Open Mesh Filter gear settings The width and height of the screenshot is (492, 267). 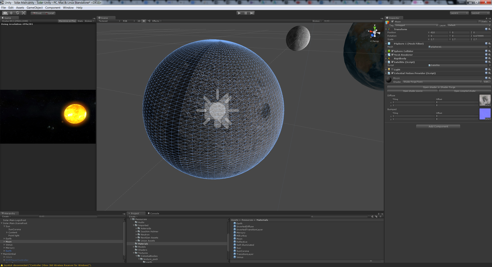click(x=490, y=44)
